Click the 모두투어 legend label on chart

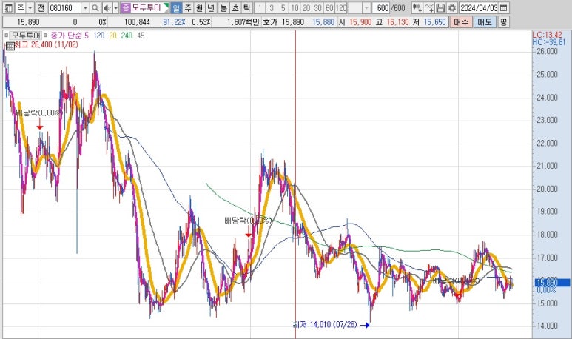(x=26, y=36)
